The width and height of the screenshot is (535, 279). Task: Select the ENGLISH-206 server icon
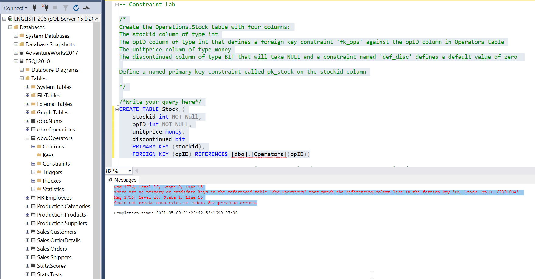point(10,19)
